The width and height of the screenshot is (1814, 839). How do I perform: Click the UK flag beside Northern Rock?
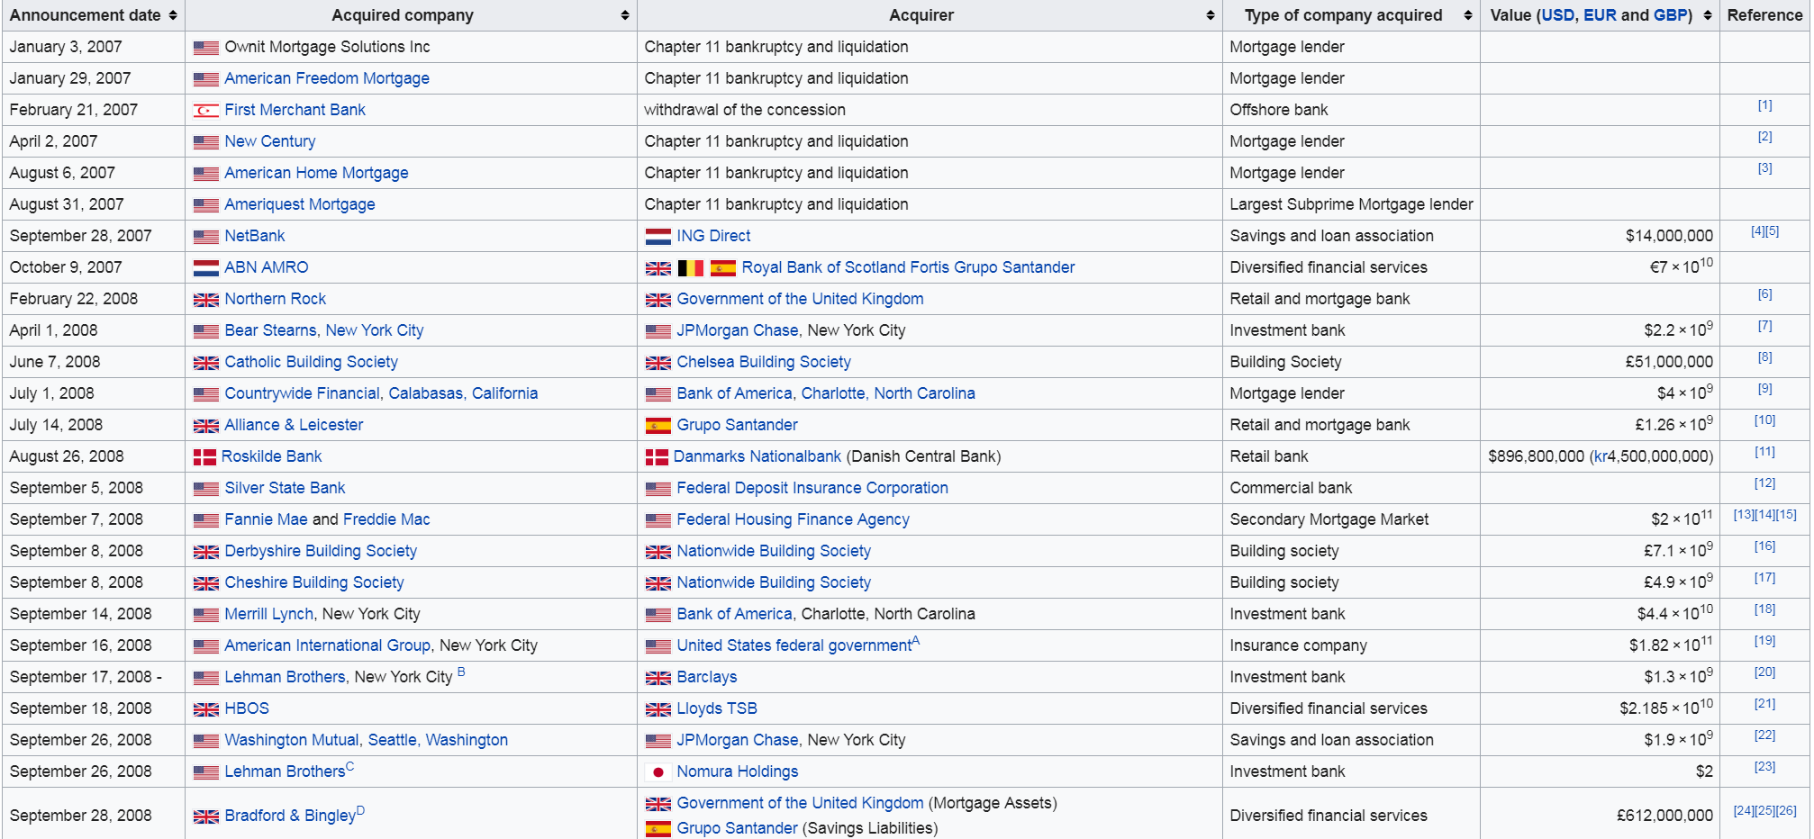(x=206, y=300)
